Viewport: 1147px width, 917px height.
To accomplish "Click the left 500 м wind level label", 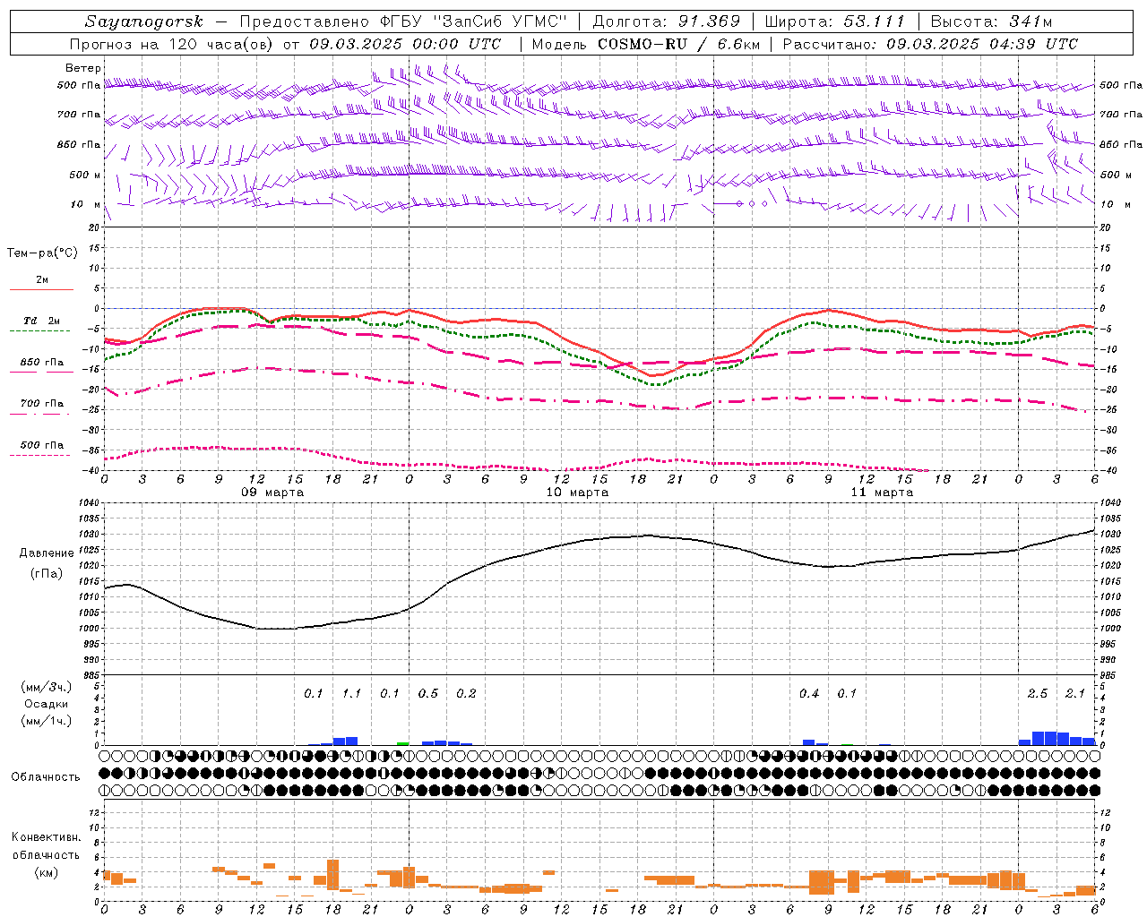I will tap(85, 175).
